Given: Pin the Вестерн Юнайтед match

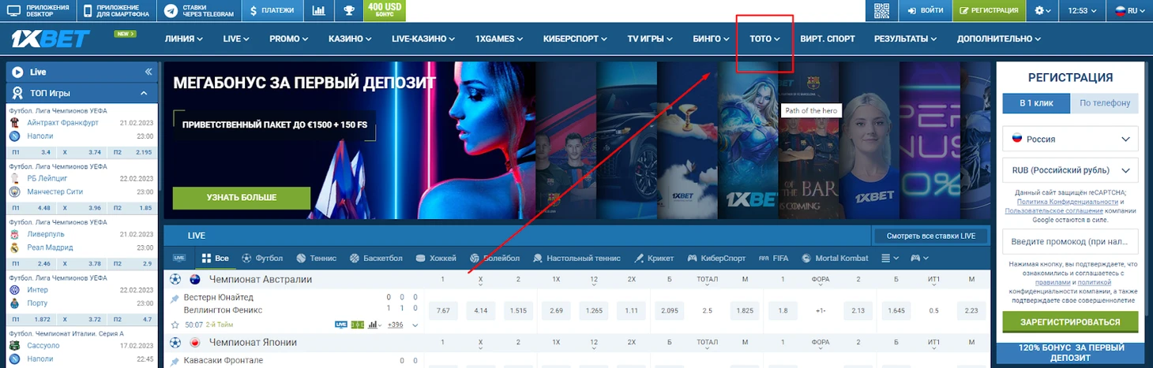Looking at the screenshot, I should click(175, 299).
